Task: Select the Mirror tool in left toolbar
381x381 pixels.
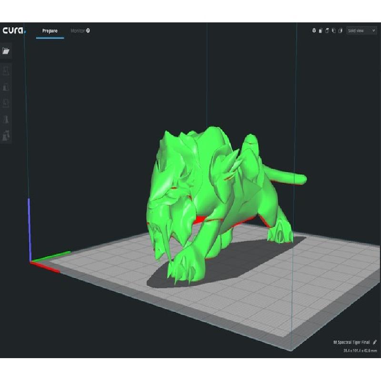Action: coord(6,119)
